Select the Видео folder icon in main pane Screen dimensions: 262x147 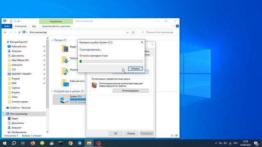click(65, 49)
